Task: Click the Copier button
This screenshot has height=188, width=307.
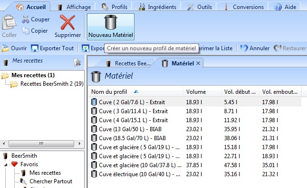Action: tap(35, 31)
